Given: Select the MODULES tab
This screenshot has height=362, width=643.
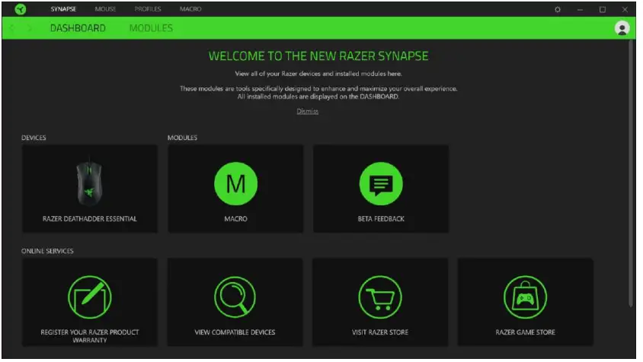Looking at the screenshot, I should click(152, 28).
